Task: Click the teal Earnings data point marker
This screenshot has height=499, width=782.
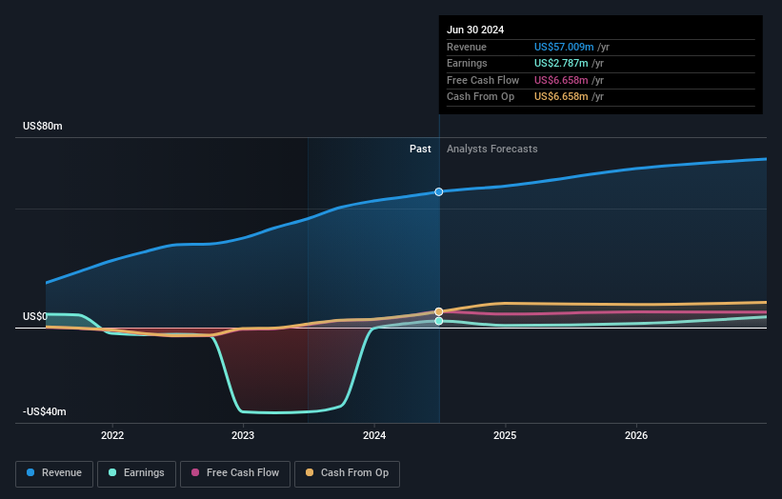Action: click(x=439, y=321)
